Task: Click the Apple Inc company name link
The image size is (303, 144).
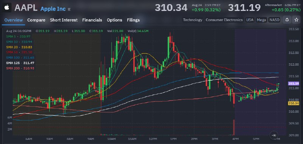Action: [53, 9]
